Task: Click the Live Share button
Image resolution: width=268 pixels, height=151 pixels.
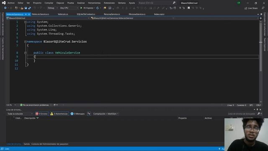Action: 251,8
